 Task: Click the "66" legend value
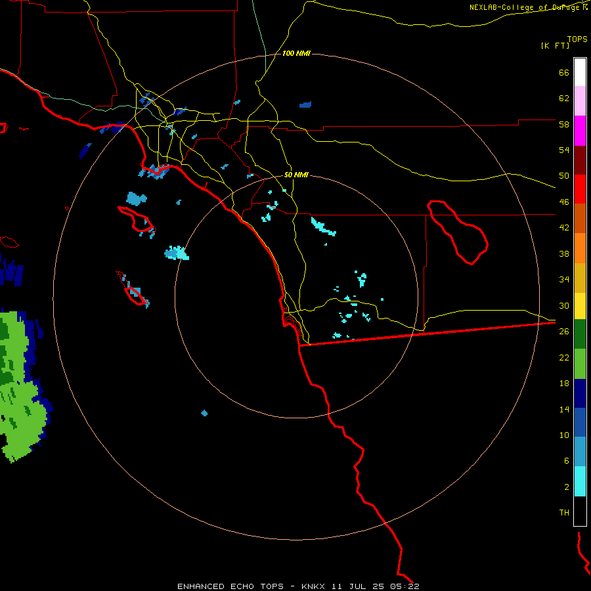[564, 73]
